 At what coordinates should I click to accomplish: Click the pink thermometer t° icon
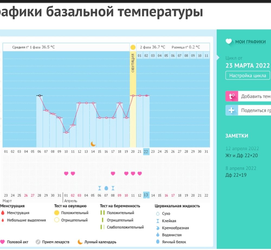232,96
